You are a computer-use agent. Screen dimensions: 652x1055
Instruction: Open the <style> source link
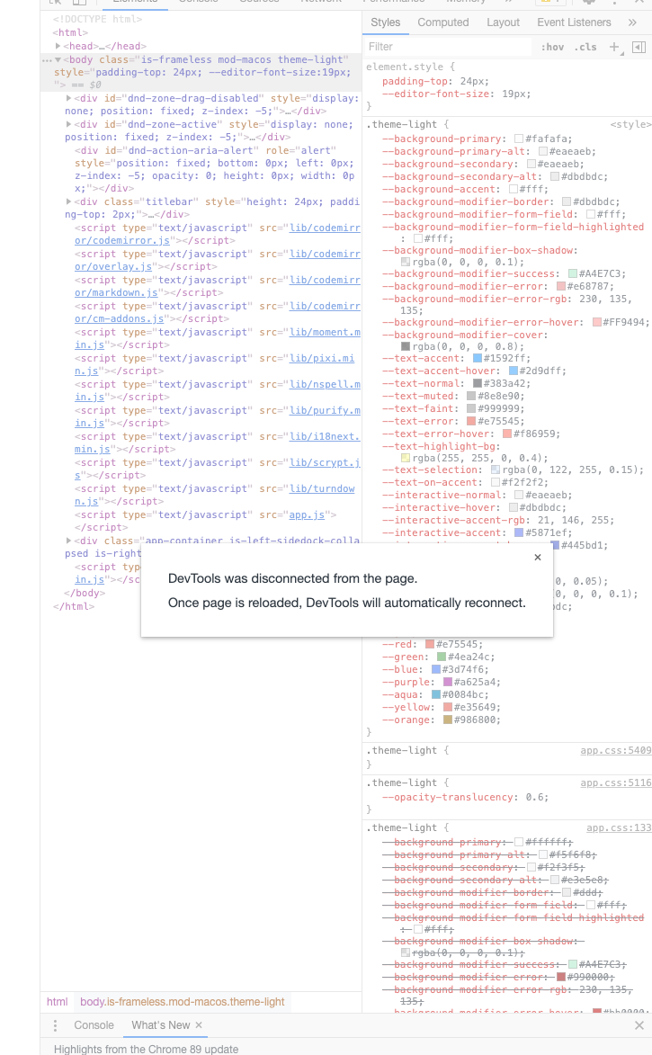pyautogui.click(x=630, y=124)
